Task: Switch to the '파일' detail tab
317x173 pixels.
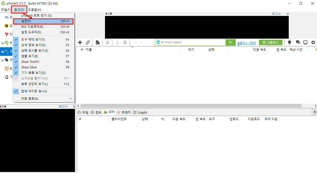Action: click(83, 112)
